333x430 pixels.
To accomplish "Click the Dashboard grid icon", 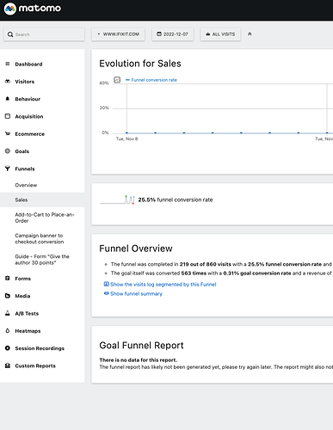I will pos(8,64).
